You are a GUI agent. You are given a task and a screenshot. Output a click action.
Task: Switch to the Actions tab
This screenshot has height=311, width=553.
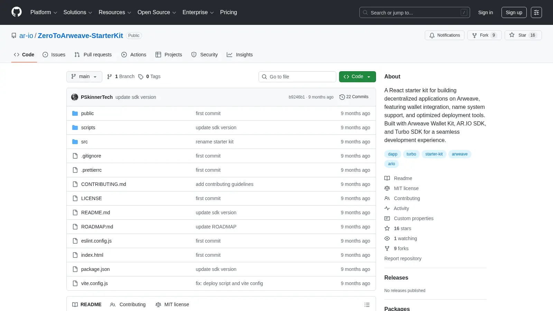click(x=134, y=55)
